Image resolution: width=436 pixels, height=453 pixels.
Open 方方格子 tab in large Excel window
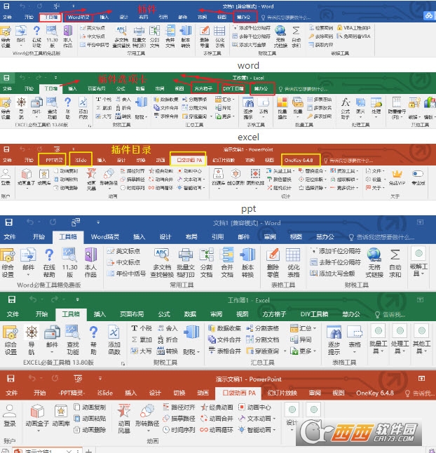274,314
